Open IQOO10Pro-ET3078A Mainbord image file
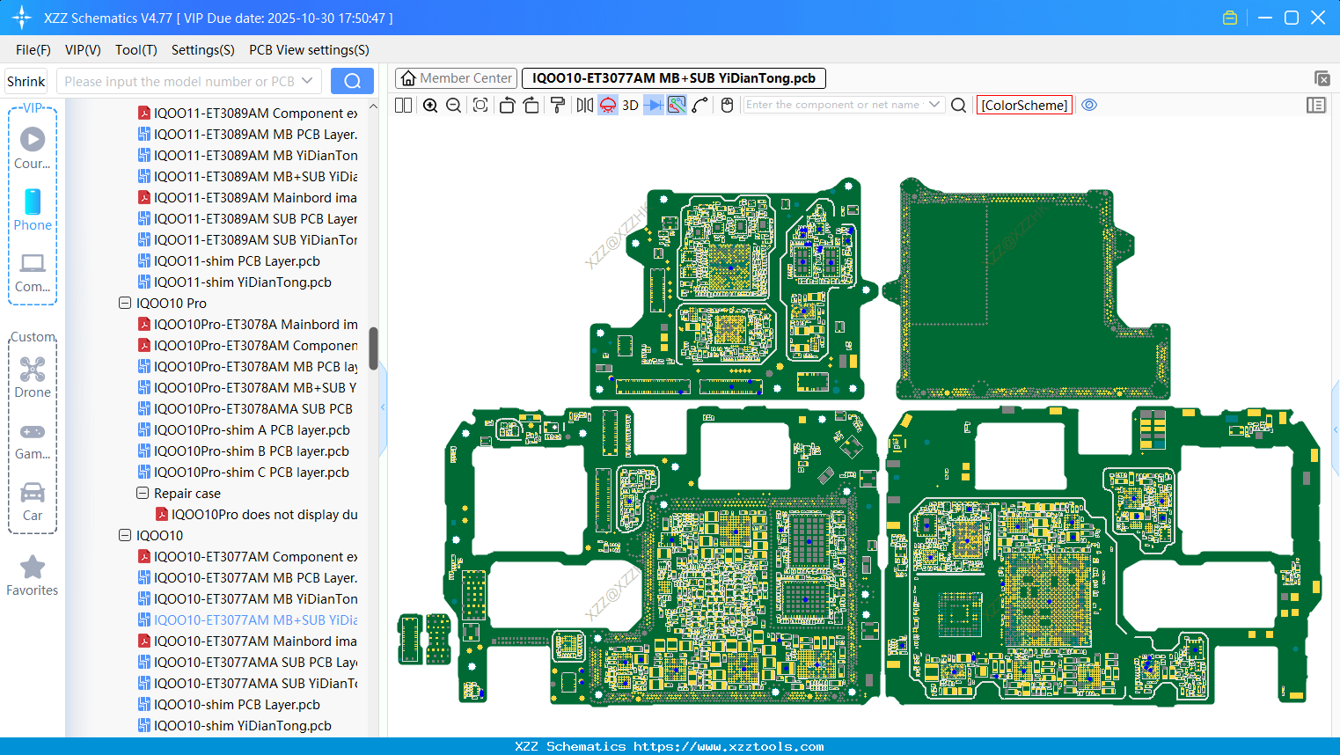This screenshot has height=755, width=1340. (x=247, y=324)
